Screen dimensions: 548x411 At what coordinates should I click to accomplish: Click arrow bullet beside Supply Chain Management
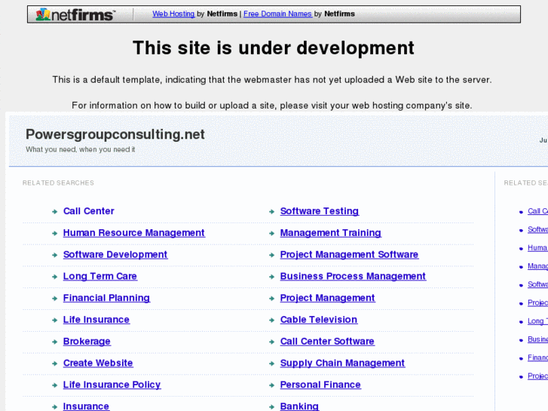coord(271,363)
